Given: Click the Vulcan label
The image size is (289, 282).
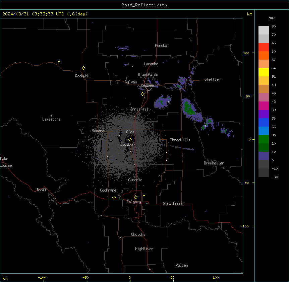Looking at the screenshot, I should pyautogui.click(x=182, y=265).
